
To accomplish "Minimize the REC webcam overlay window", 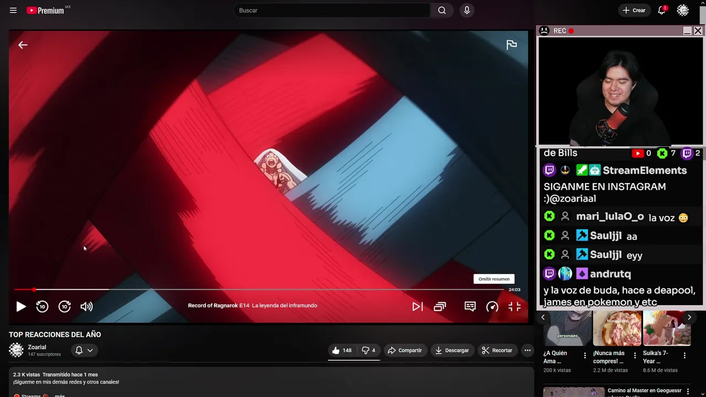I will pyautogui.click(x=687, y=31).
